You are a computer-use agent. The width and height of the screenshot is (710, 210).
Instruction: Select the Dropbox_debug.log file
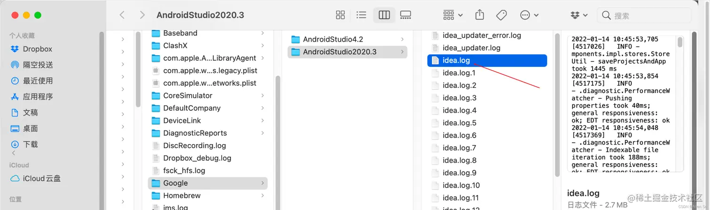click(208, 158)
